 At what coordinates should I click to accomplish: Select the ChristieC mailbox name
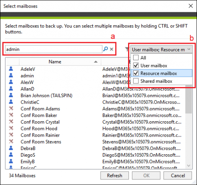point(30,102)
